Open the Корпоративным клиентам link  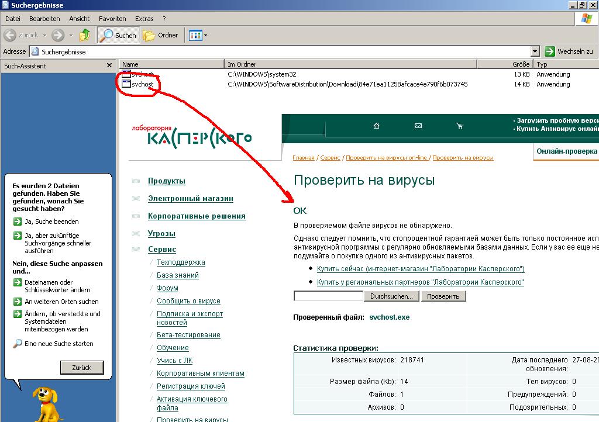point(200,373)
